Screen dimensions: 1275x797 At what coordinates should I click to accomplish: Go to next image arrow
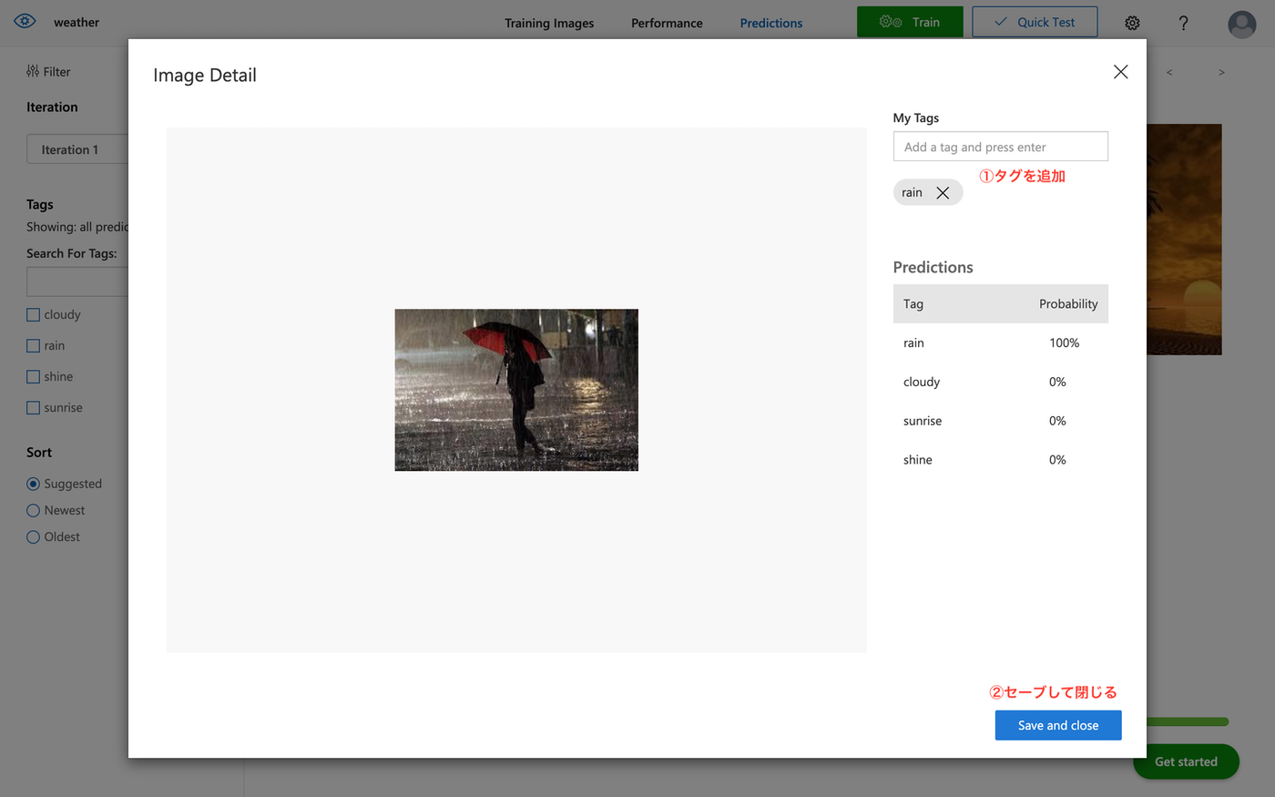click(x=1221, y=72)
